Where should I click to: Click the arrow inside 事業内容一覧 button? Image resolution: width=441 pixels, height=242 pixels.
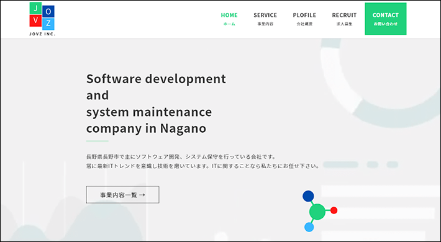click(x=142, y=195)
